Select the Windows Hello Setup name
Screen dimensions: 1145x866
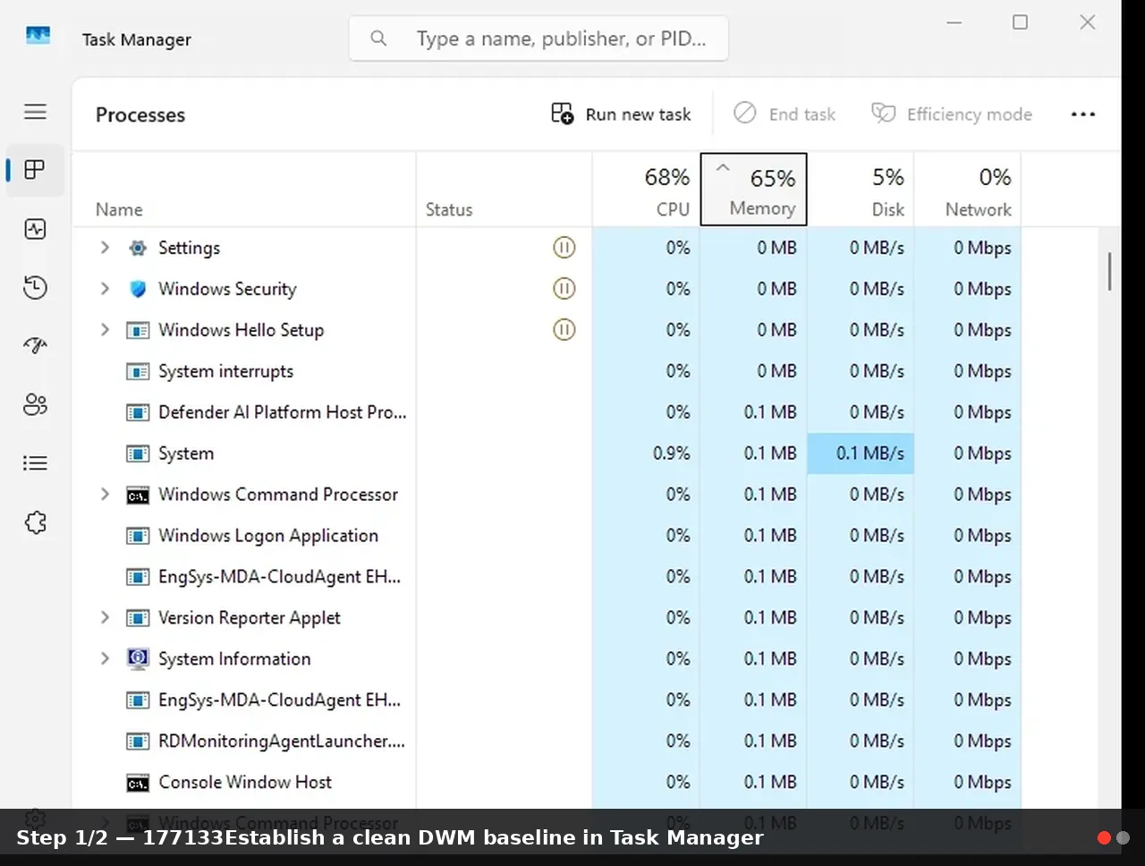point(241,330)
